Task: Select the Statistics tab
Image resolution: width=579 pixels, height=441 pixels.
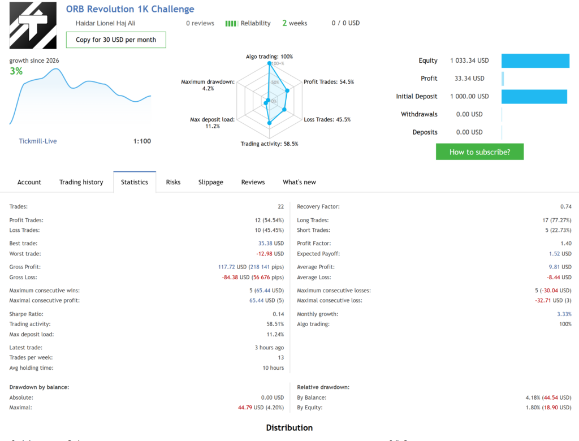Action: [x=135, y=182]
